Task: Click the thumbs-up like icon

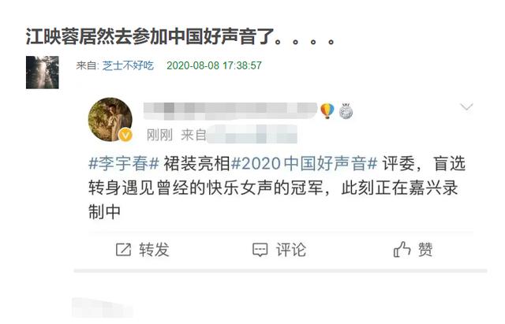Action: click(x=402, y=249)
